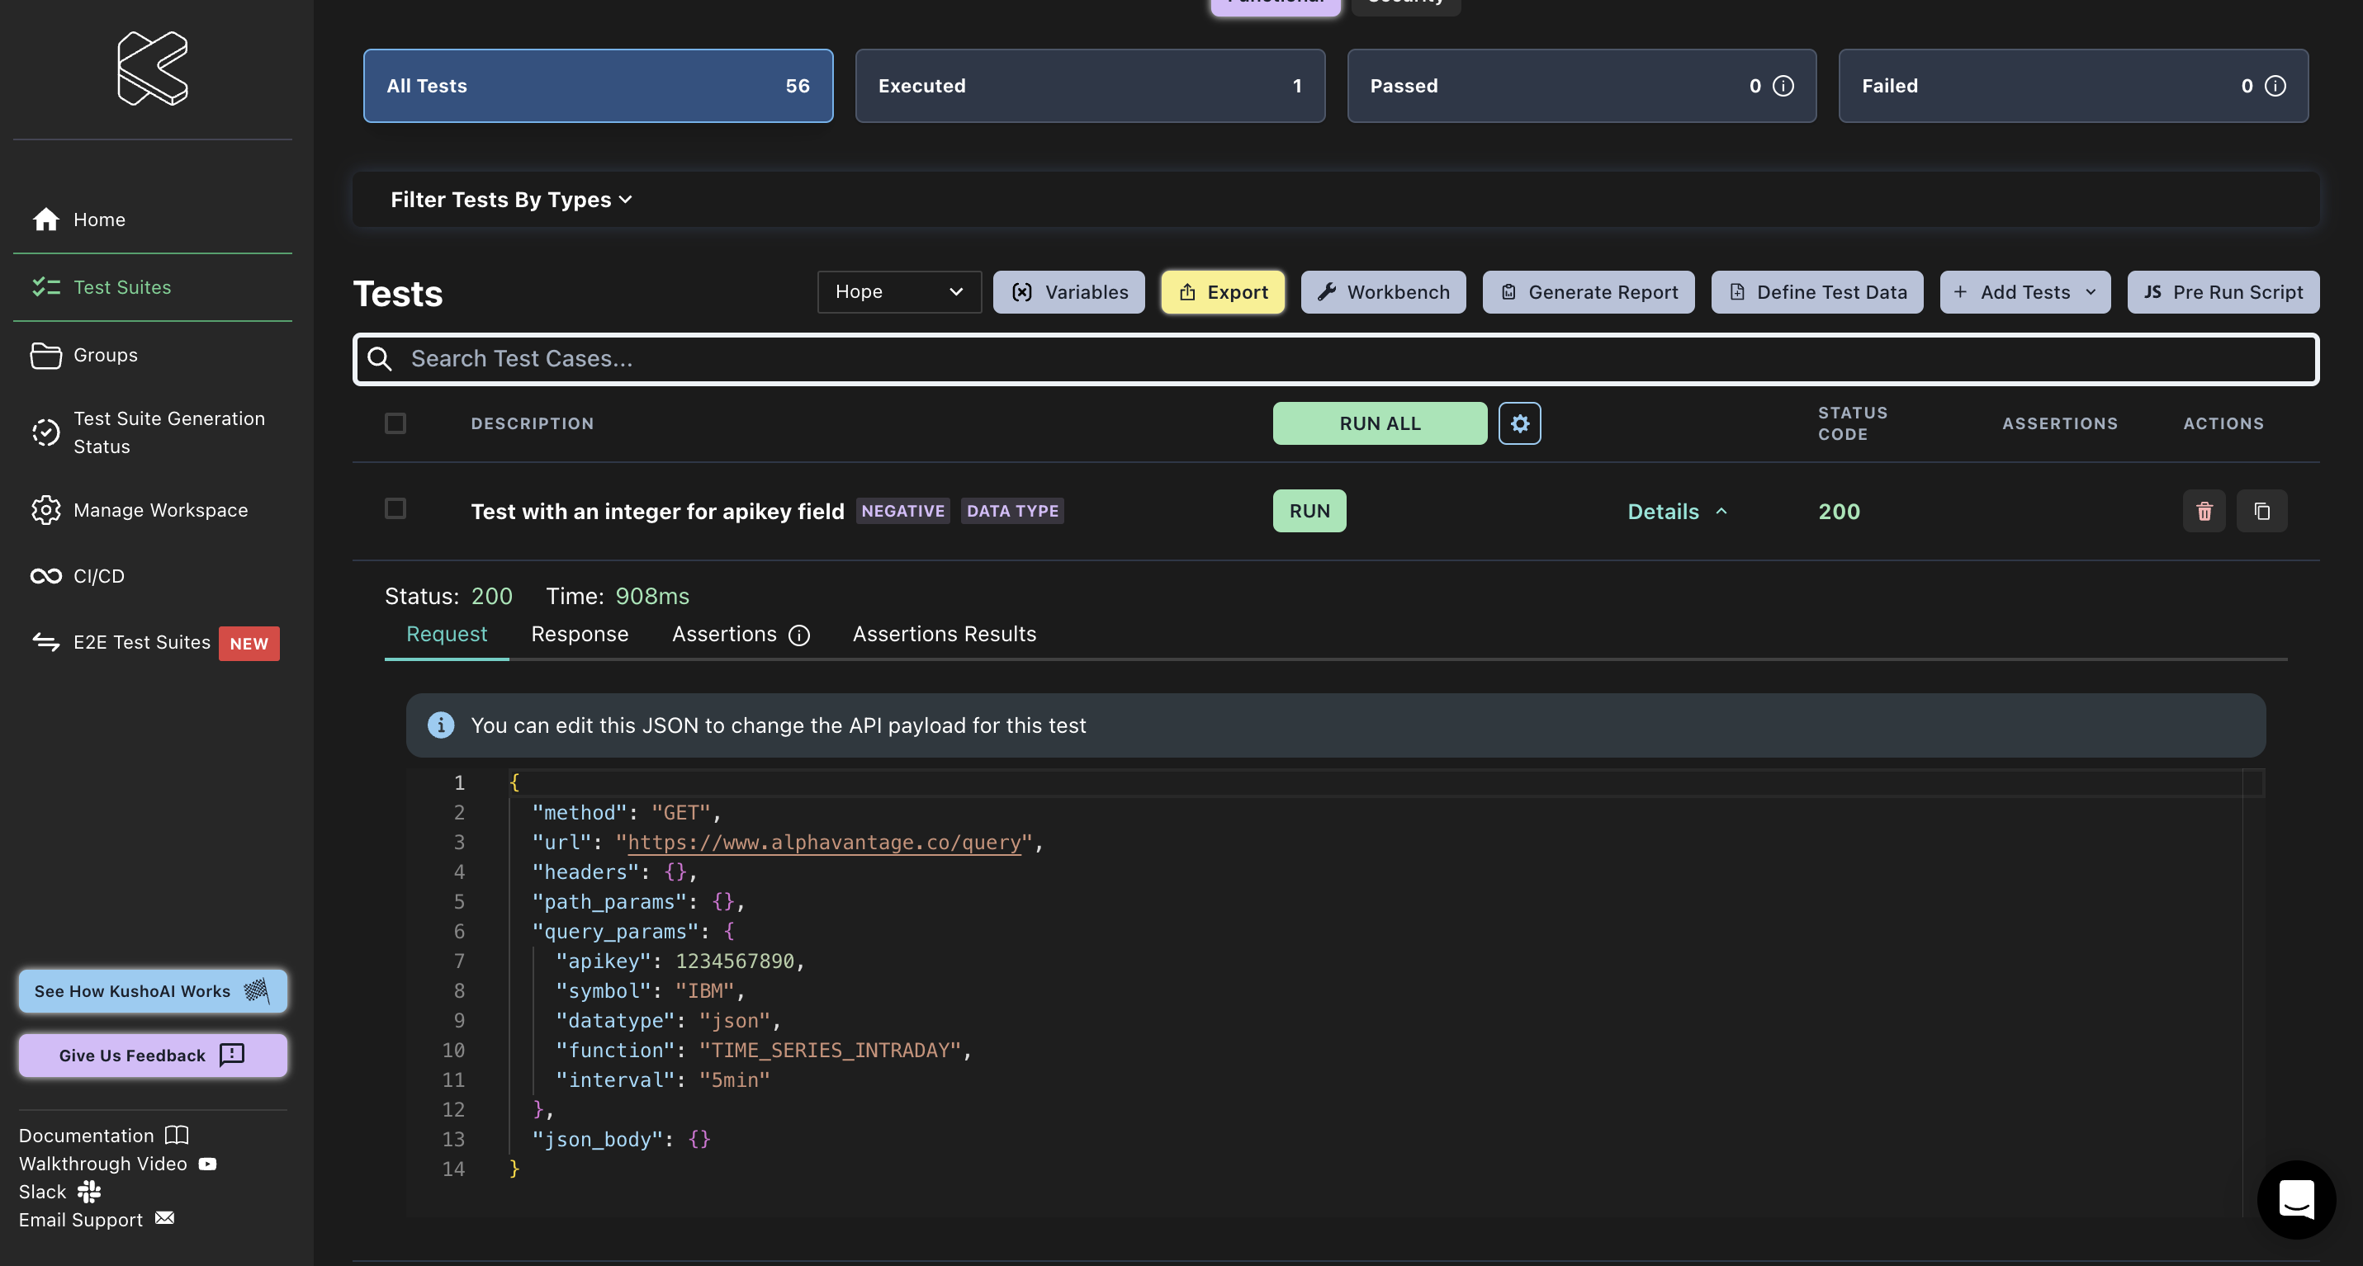The height and width of the screenshot is (1266, 2363).
Task: Click line 13 json_body in editor
Action: pyautogui.click(x=621, y=1140)
